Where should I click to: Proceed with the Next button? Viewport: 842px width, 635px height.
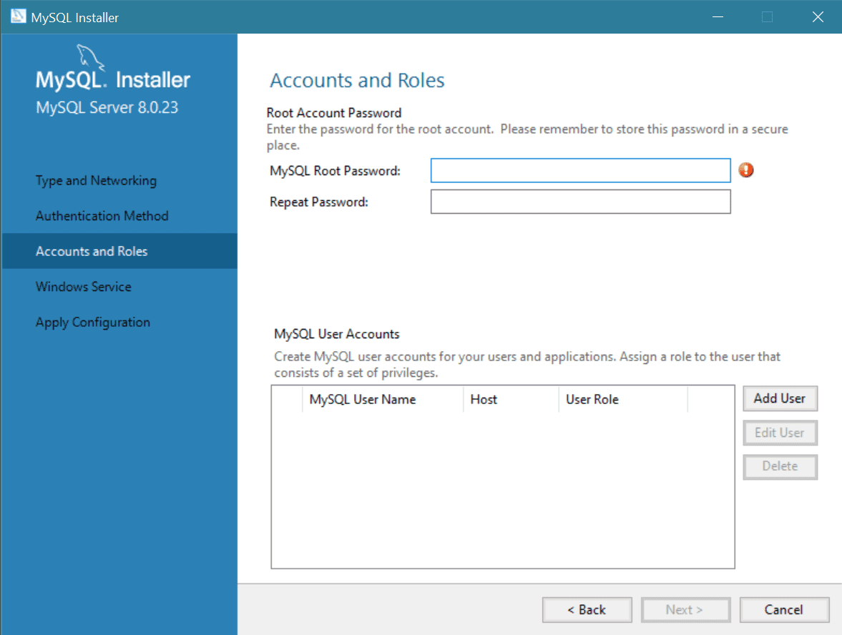685,610
